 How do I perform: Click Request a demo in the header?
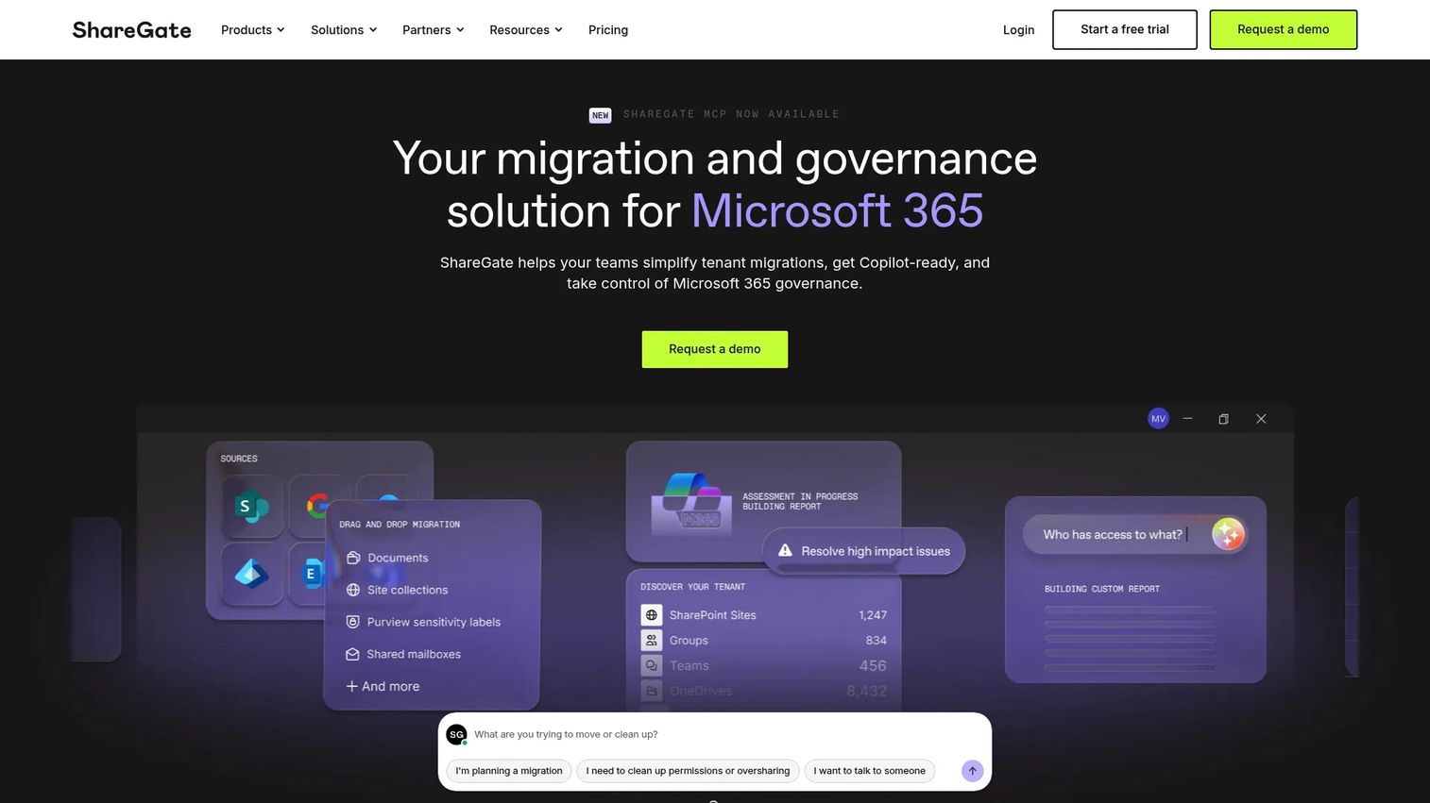pos(1284,30)
